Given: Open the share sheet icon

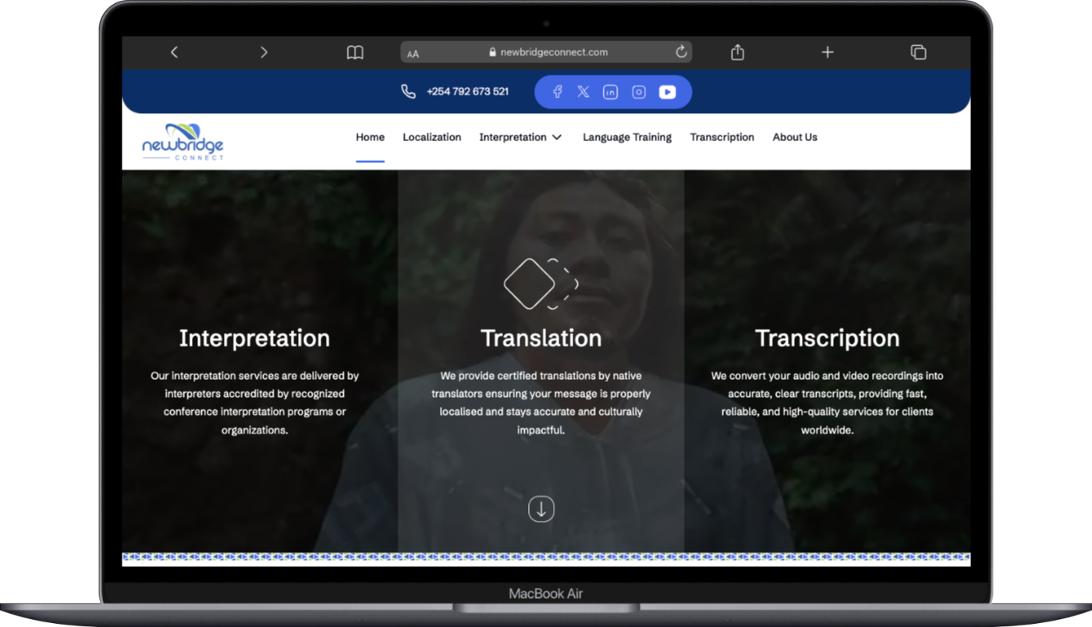Looking at the screenshot, I should pos(737,52).
